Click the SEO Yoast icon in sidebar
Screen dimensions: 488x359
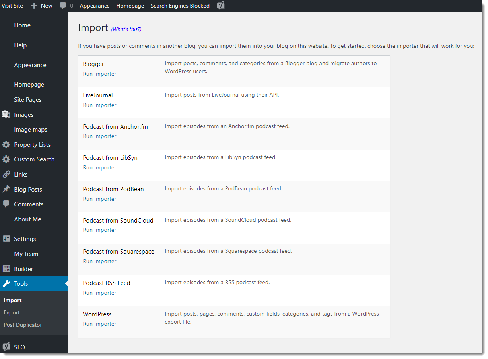coord(6,347)
